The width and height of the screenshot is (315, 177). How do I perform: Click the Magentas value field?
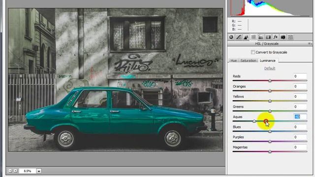point(300,147)
